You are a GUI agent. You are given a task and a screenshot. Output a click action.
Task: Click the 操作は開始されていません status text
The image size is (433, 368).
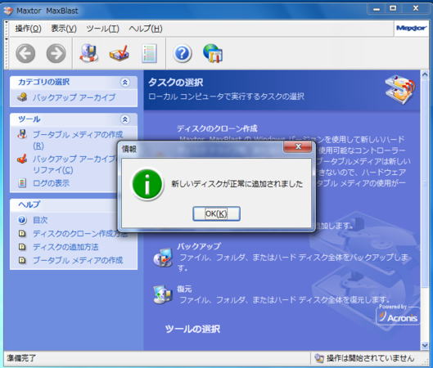pyautogui.click(x=370, y=358)
